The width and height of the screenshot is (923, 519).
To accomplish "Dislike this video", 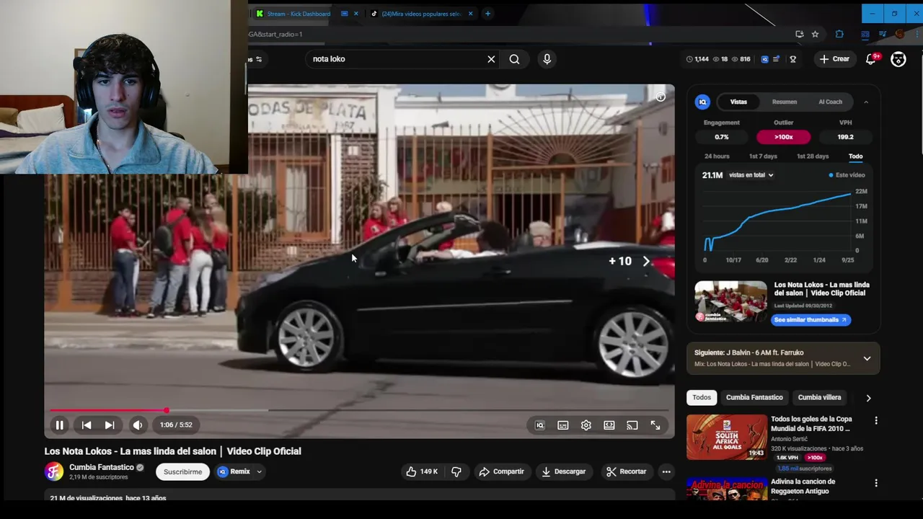I will click(x=456, y=471).
